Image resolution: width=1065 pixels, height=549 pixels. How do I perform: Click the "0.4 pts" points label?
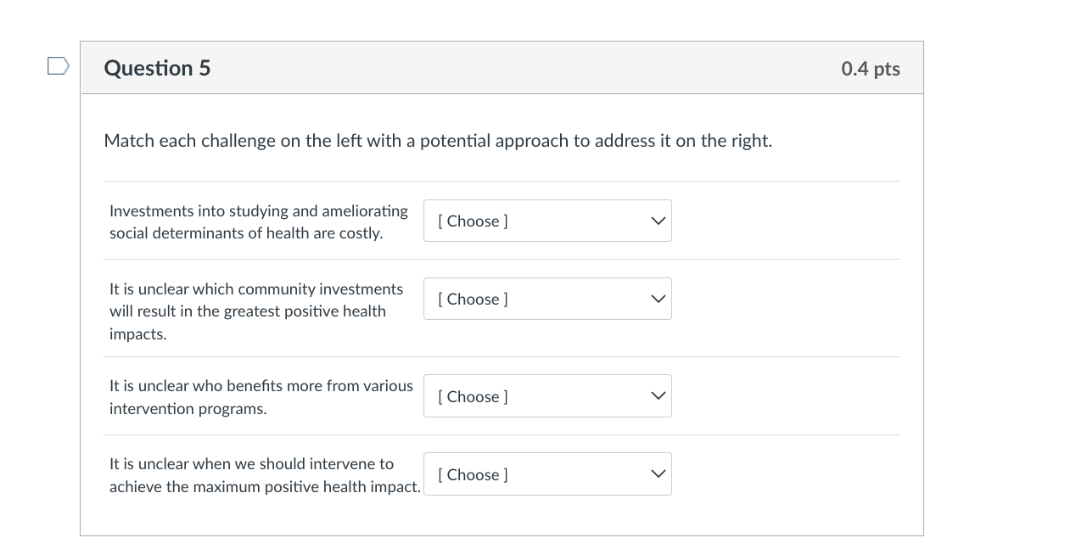871,69
